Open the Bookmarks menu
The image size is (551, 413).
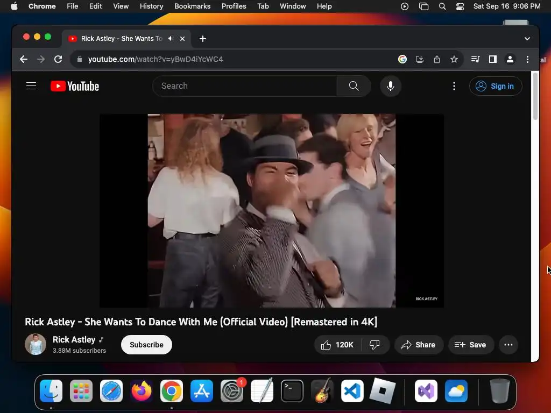(x=192, y=6)
